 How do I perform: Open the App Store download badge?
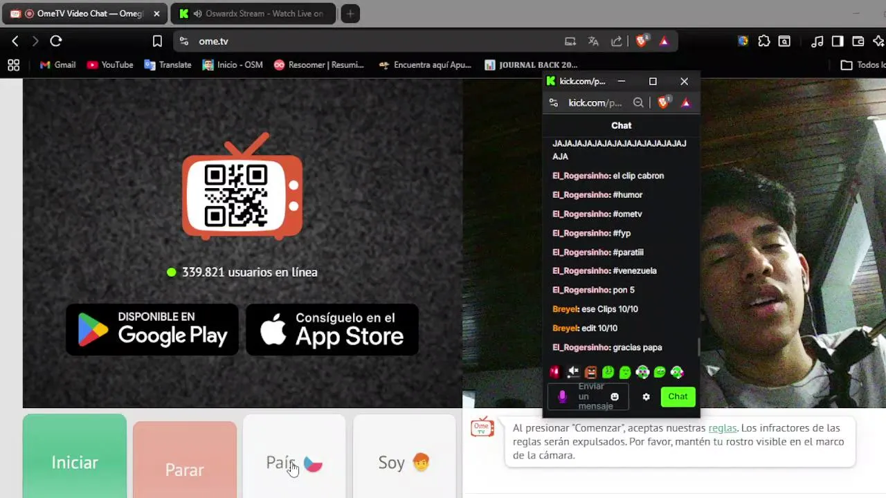pyautogui.click(x=332, y=329)
